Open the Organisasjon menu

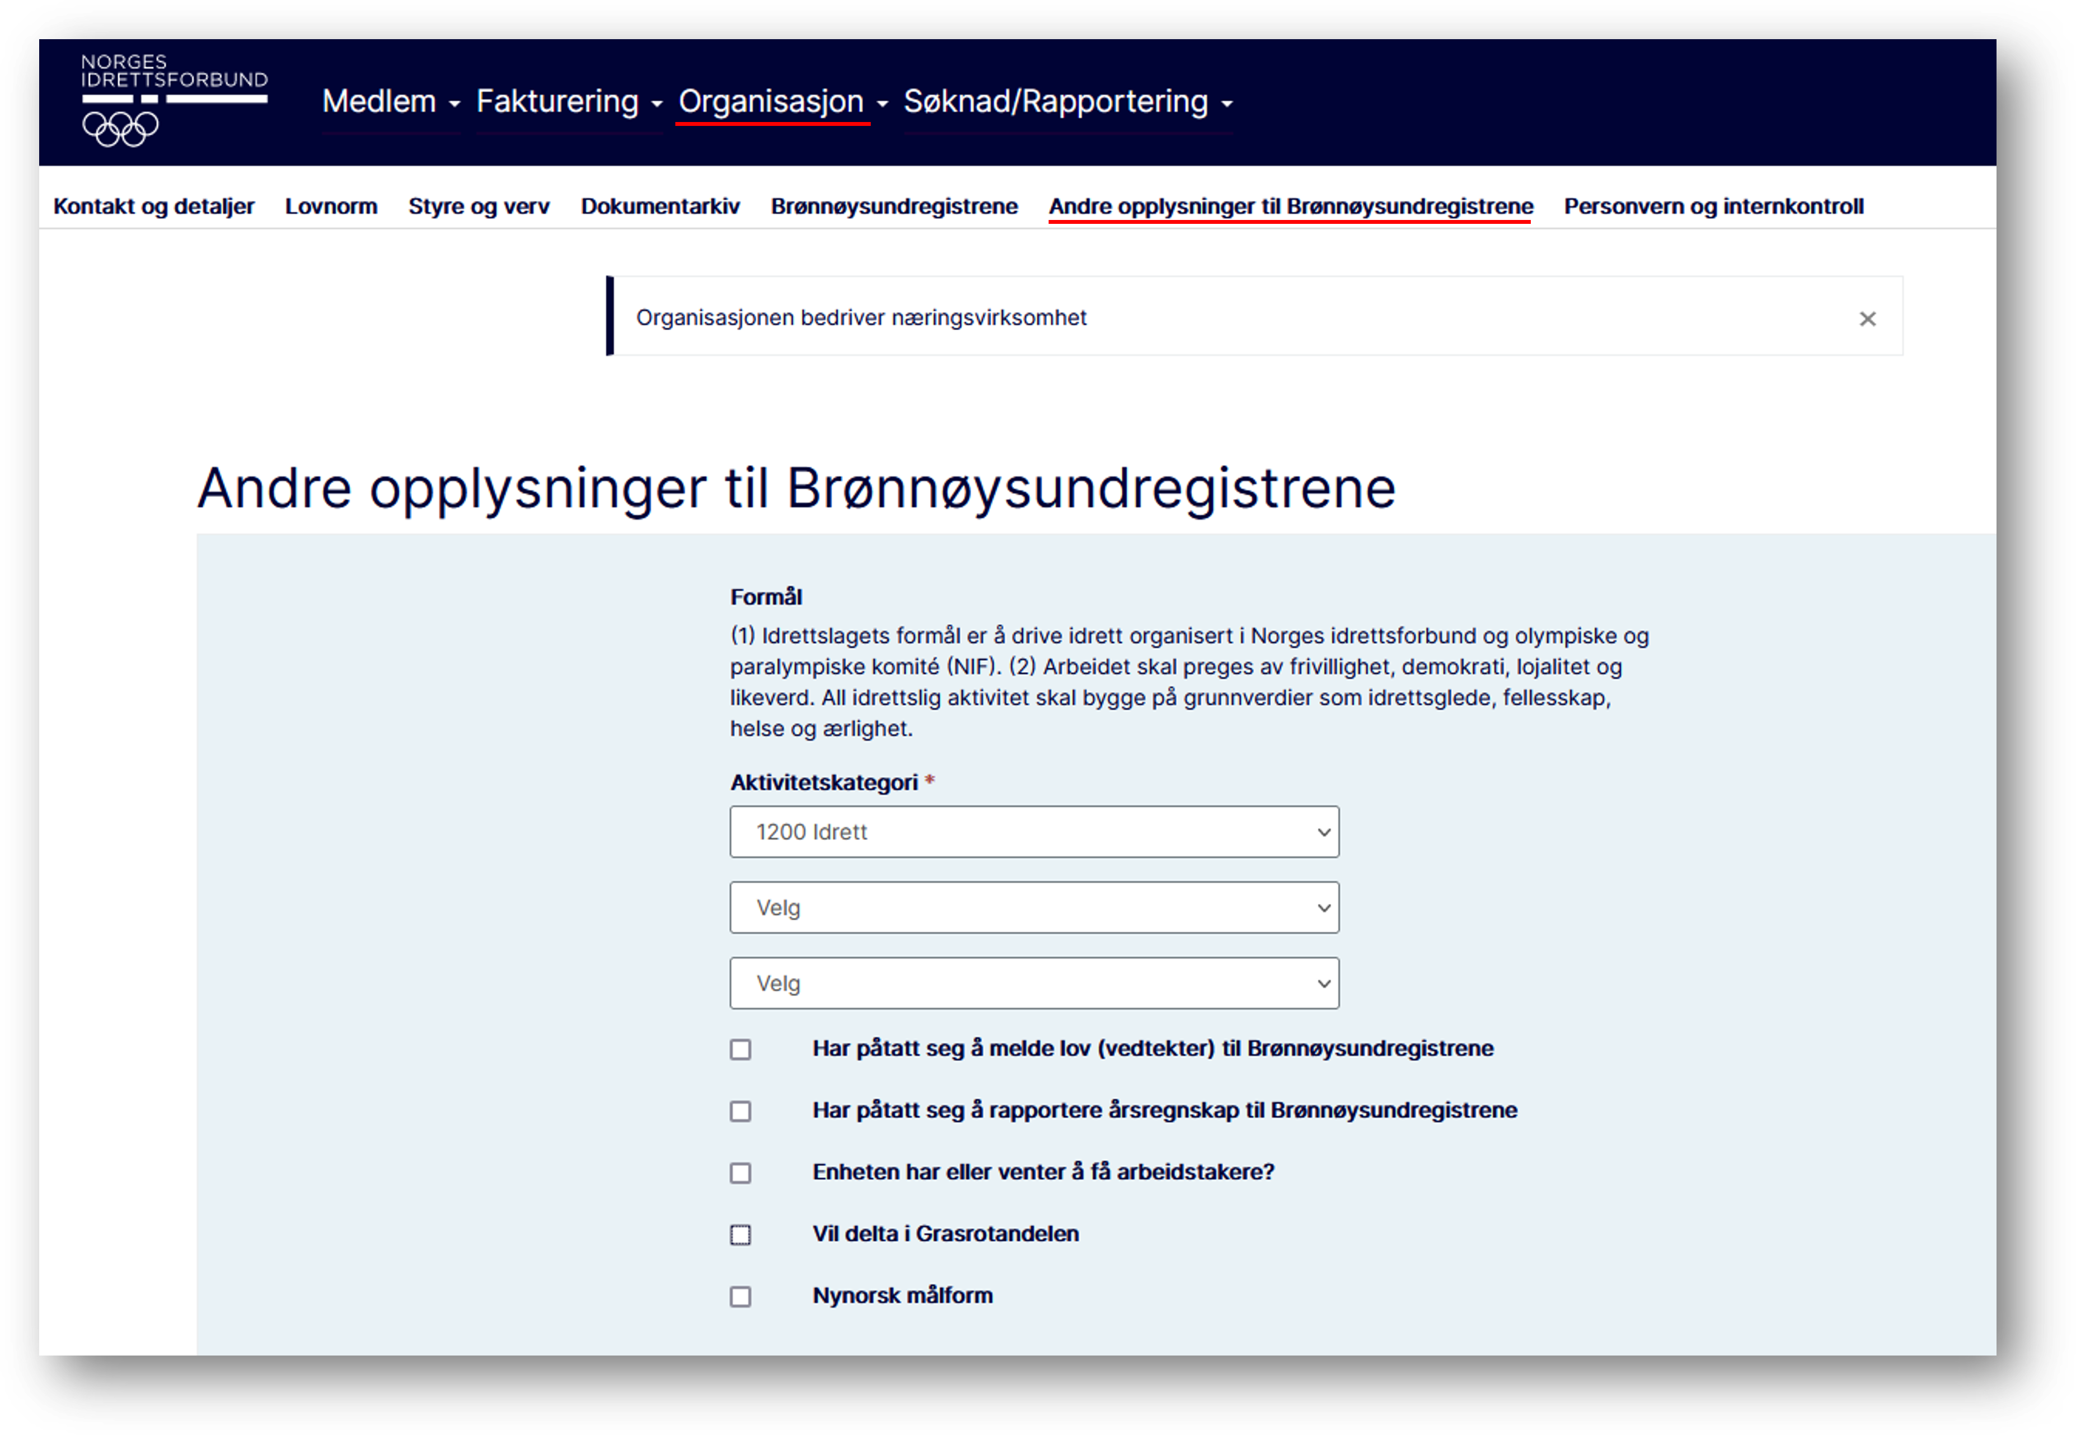pos(782,102)
